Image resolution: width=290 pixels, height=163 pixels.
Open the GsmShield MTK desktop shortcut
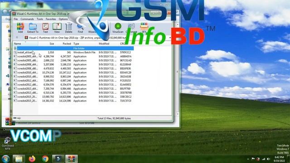(x=8, y=144)
